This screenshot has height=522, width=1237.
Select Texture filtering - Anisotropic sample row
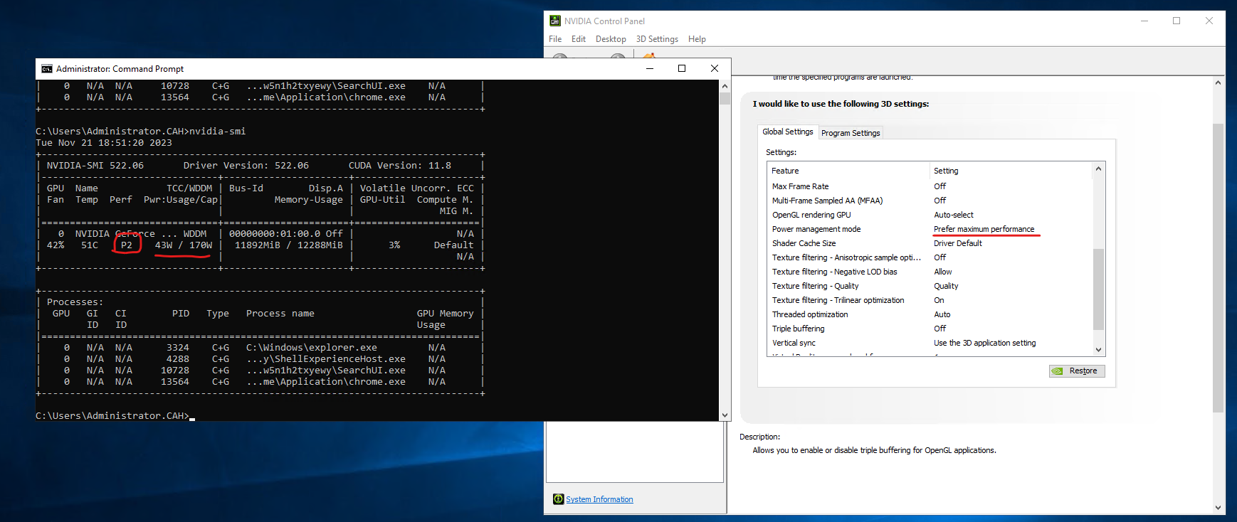click(x=930, y=257)
